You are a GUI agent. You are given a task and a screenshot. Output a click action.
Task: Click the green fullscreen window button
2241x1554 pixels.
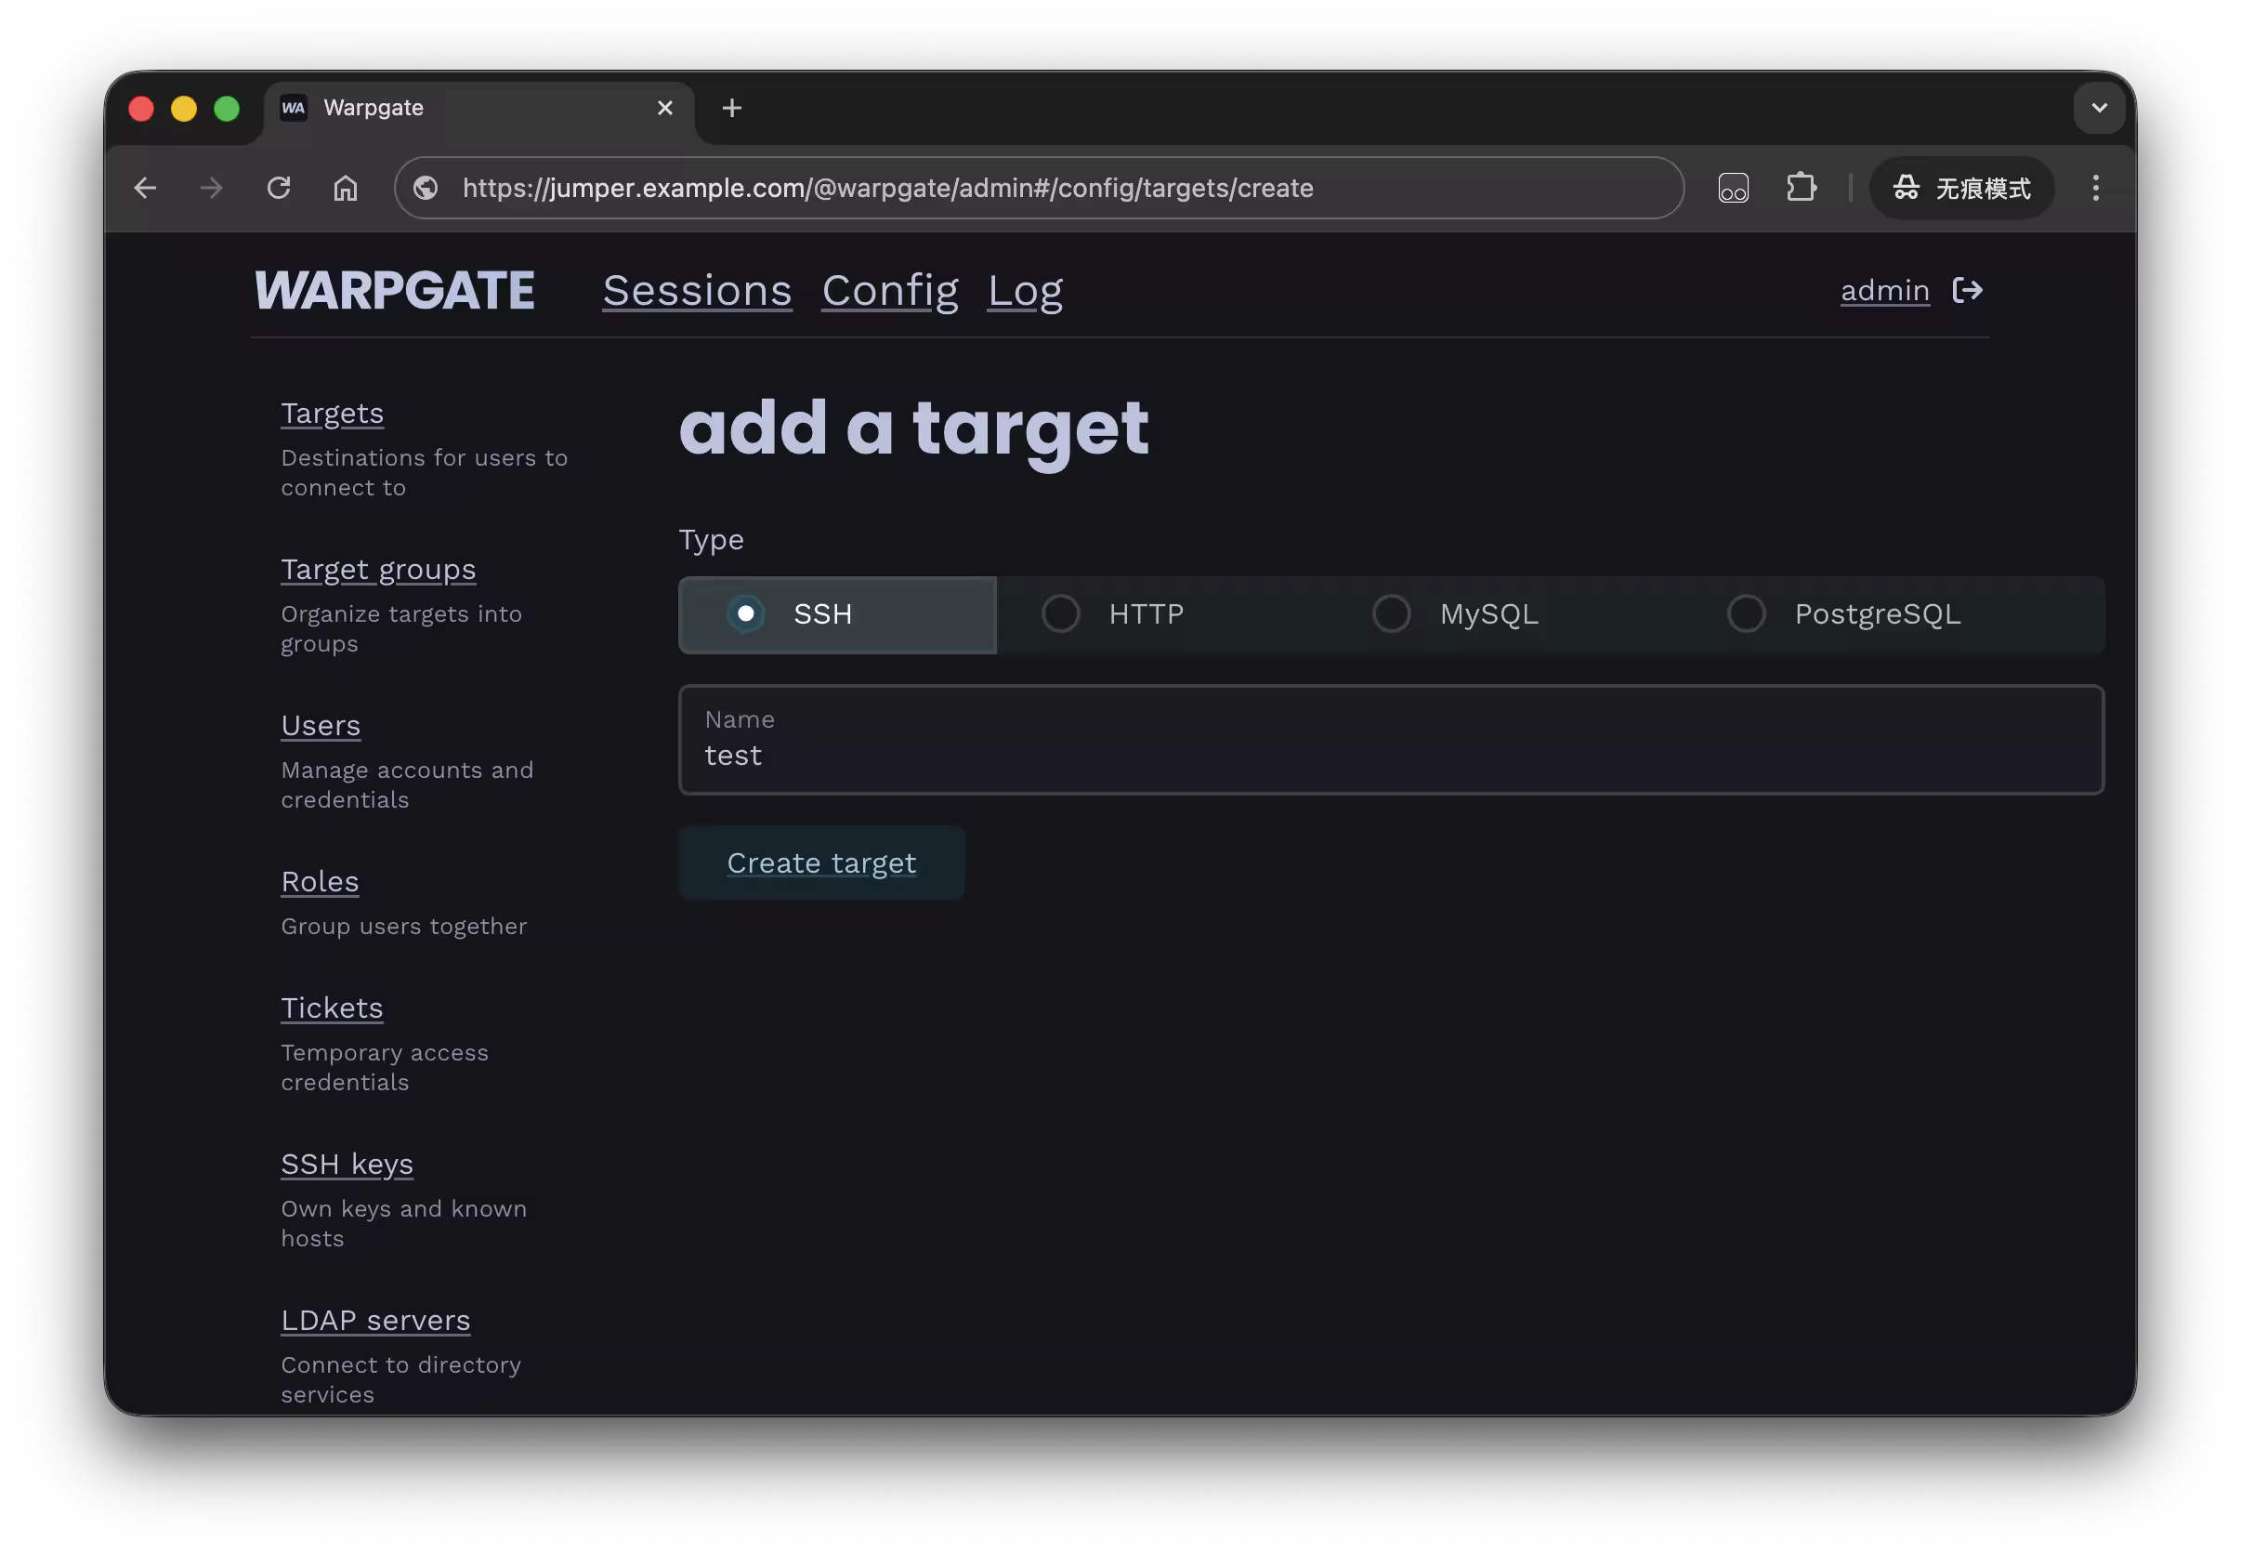click(227, 108)
